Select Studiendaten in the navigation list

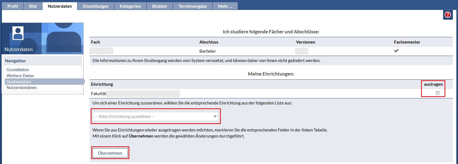pos(19,82)
